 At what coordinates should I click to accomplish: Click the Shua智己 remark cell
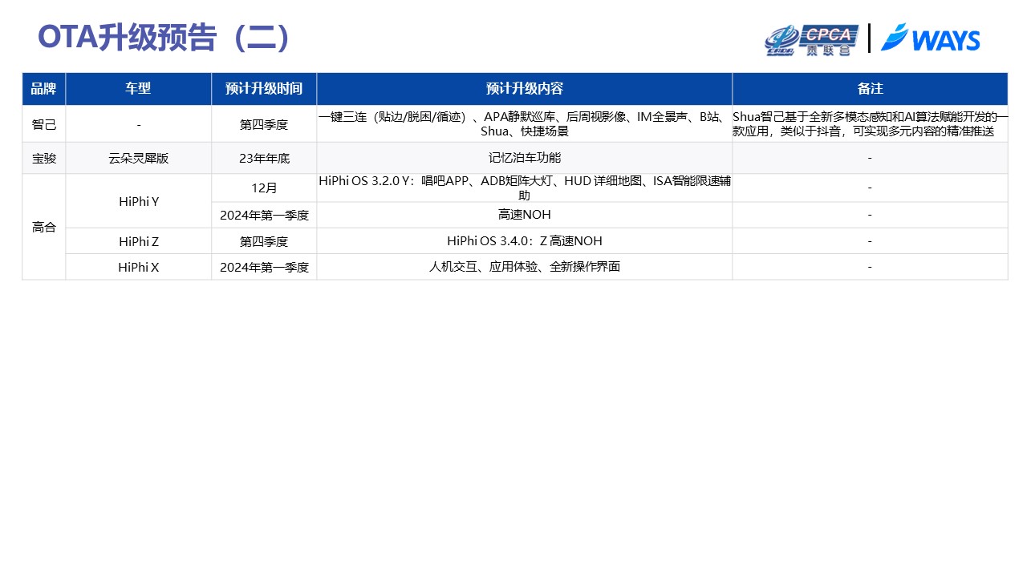point(870,124)
